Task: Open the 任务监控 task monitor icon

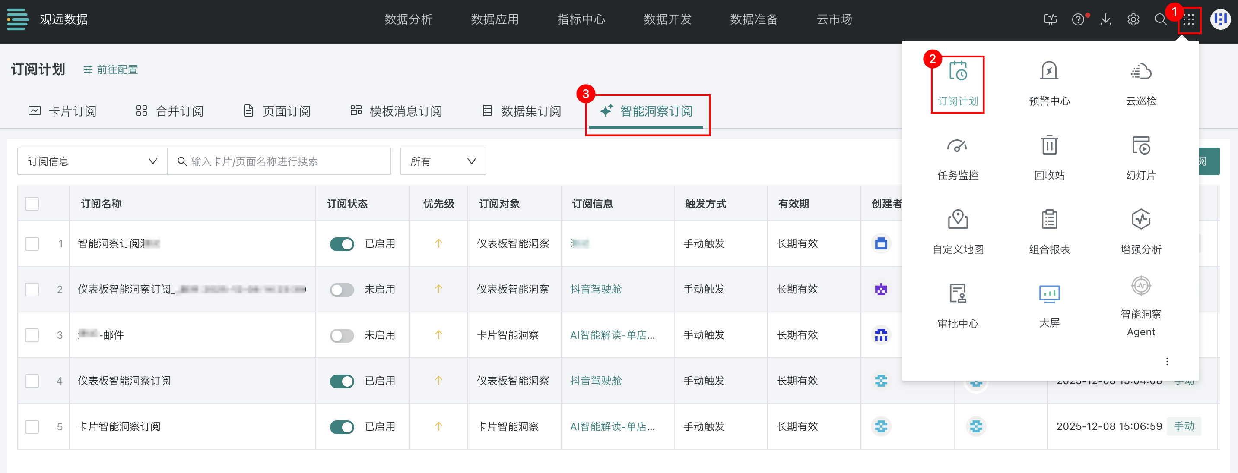Action: pos(957,146)
